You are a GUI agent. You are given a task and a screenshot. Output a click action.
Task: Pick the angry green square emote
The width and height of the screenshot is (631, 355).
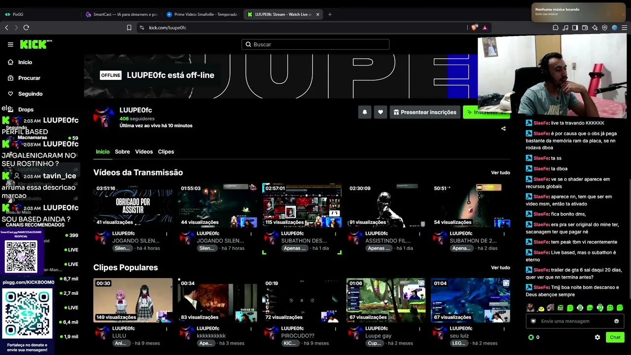coord(561,308)
